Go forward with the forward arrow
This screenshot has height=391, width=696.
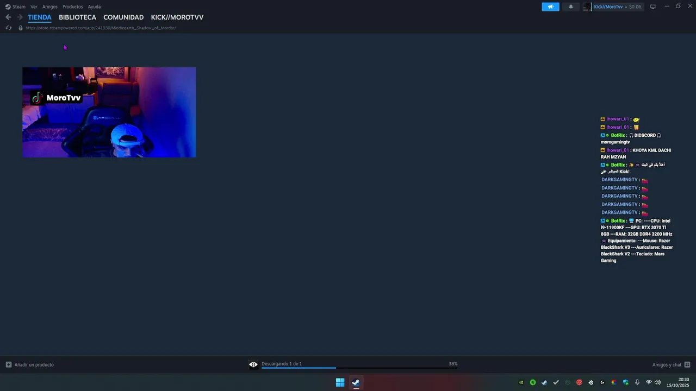(x=20, y=17)
